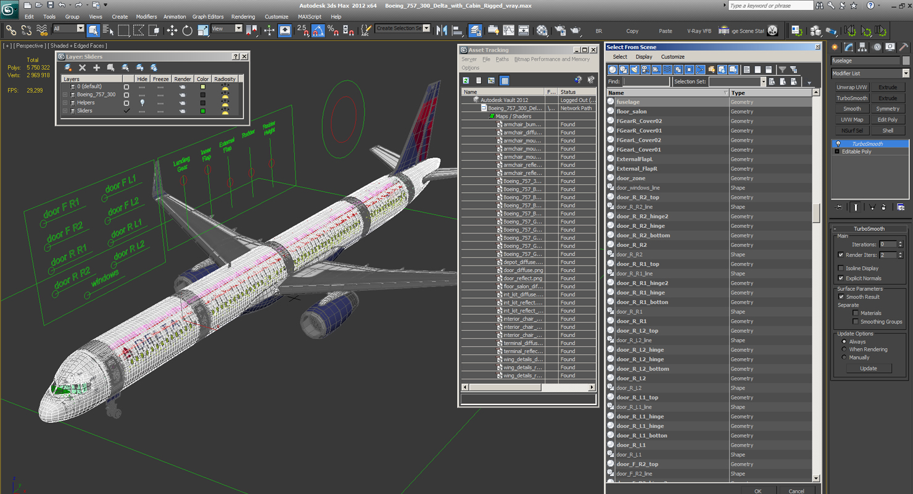The width and height of the screenshot is (913, 494).
Task: Select the Manually update option
Action: 844,358
